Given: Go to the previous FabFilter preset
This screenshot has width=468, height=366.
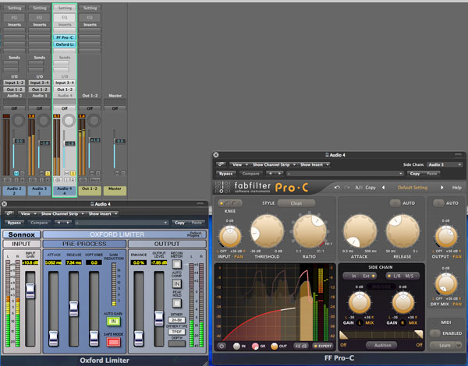Looking at the screenshot, I should coord(383,188).
